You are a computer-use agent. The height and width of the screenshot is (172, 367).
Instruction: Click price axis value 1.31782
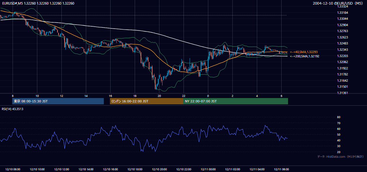pyautogui.click(x=343, y=74)
